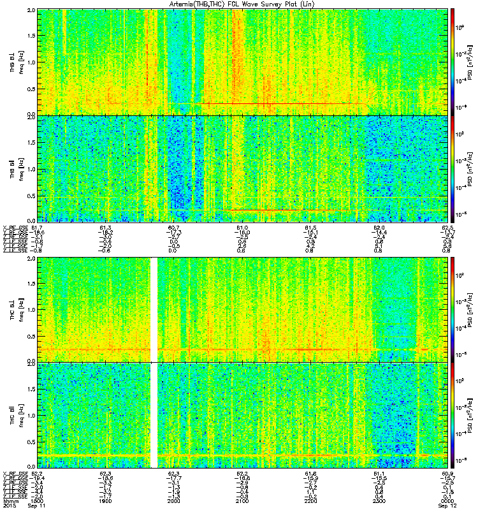478x510 pixels.
Task: Click the 1.0 tick on THC B-perpendicular axis
Action: (x=31, y=310)
